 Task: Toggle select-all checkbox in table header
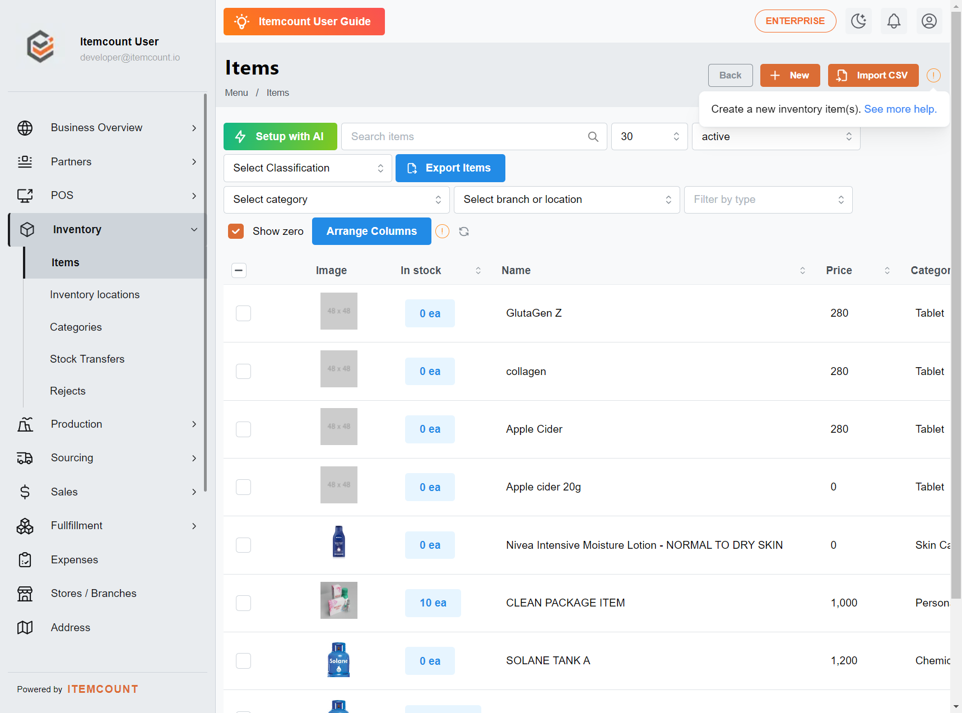[239, 271]
